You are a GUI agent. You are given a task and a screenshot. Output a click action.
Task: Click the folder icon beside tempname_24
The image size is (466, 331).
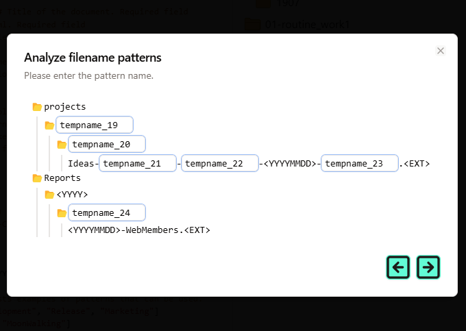62,213
